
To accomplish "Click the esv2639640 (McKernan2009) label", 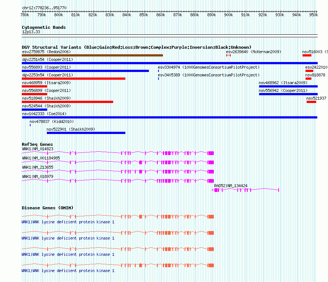I will tap(254, 52).
